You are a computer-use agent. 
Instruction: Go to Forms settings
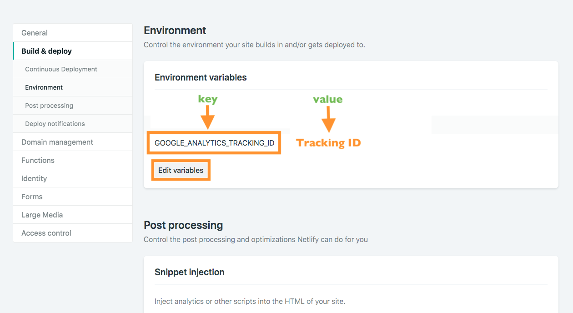32,197
